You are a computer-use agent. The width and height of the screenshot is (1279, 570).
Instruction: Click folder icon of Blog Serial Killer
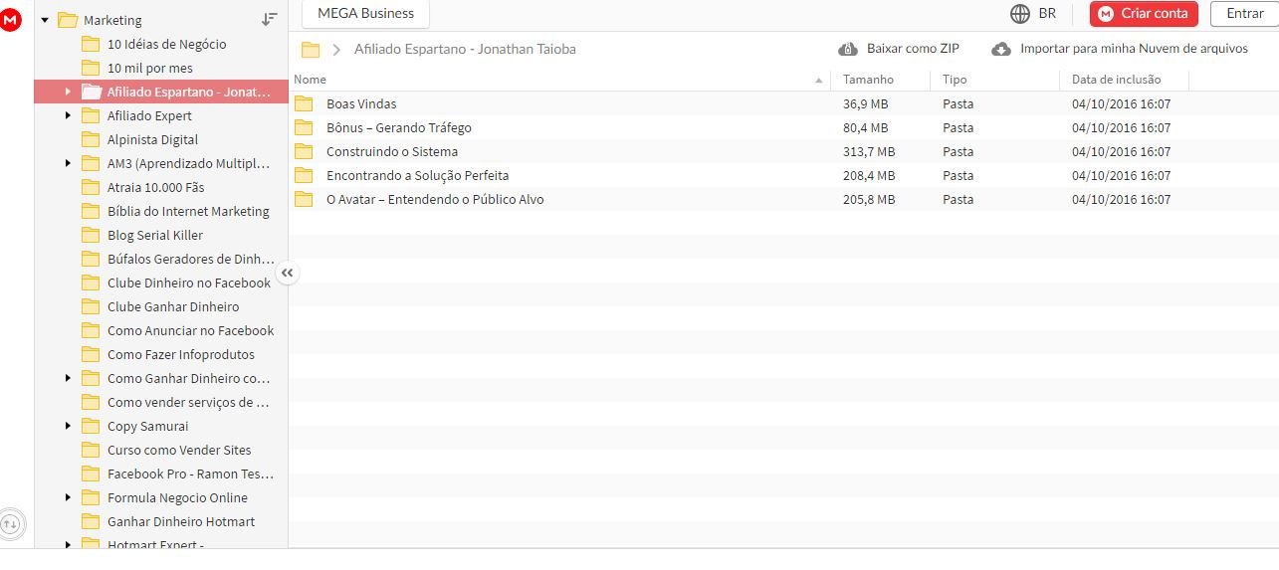[91, 235]
